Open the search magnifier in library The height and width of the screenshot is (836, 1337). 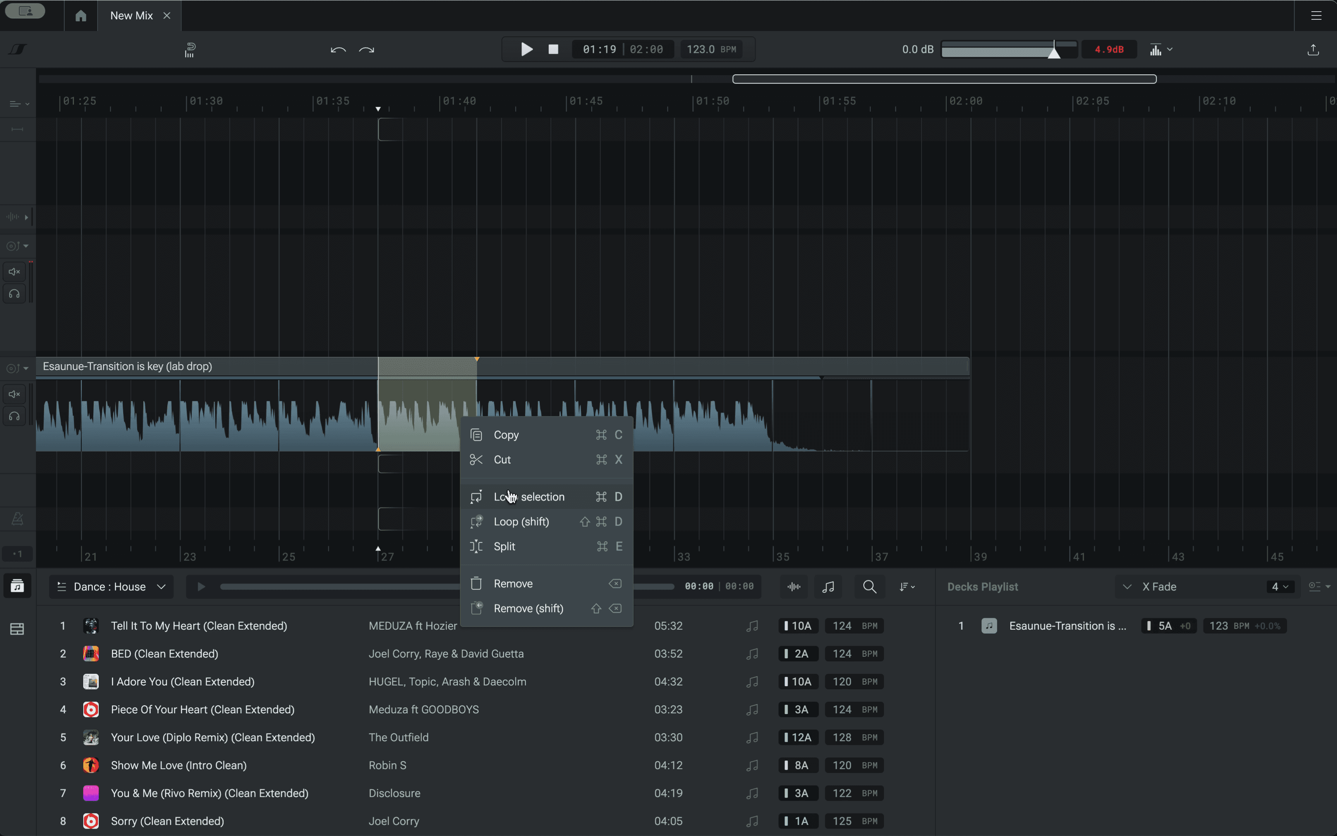point(869,587)
